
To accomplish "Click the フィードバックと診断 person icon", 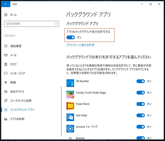I will [6, 101].
